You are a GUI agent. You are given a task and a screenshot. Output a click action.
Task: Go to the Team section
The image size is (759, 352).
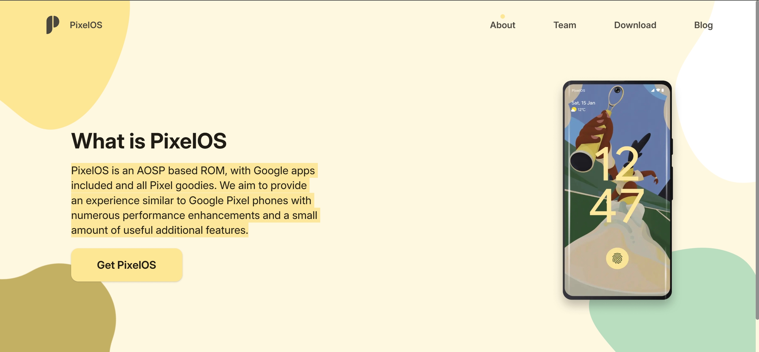tap(565, 25)
